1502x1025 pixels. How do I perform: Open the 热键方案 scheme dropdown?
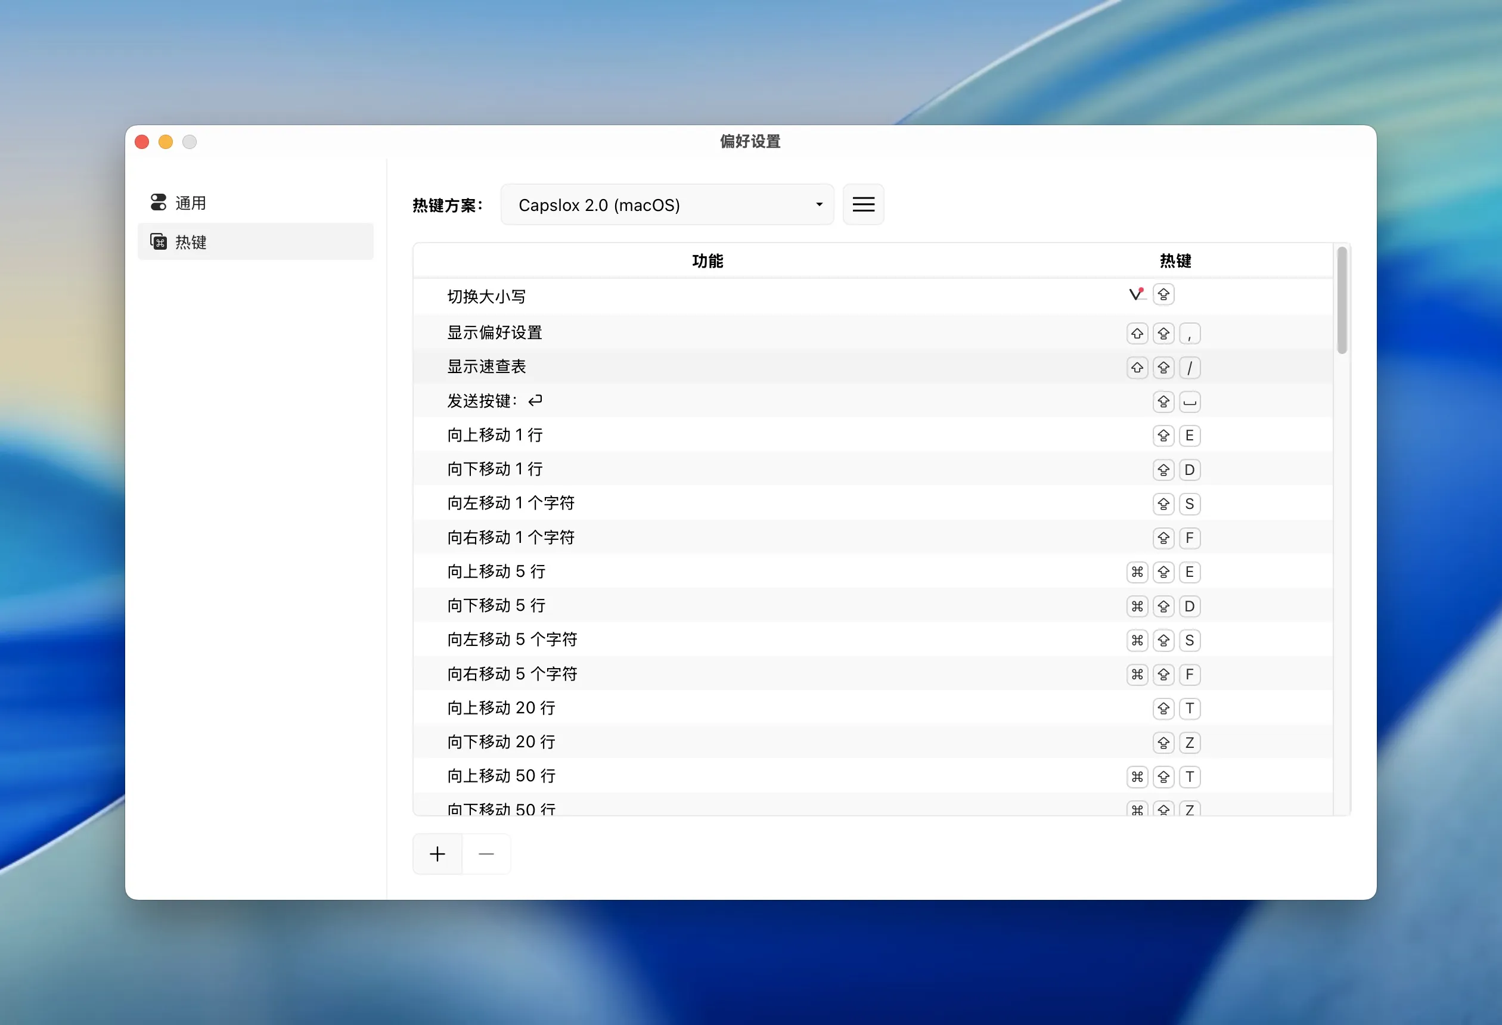pos(667,204)
